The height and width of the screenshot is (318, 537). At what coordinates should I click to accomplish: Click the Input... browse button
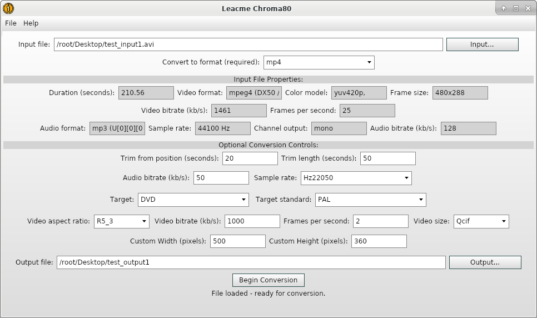[482, 44]
